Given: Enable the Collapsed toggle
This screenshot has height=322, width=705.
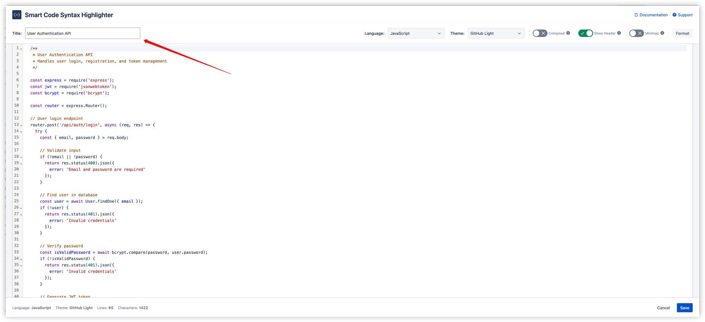Looking at the screenshot, I should (539, 33).
